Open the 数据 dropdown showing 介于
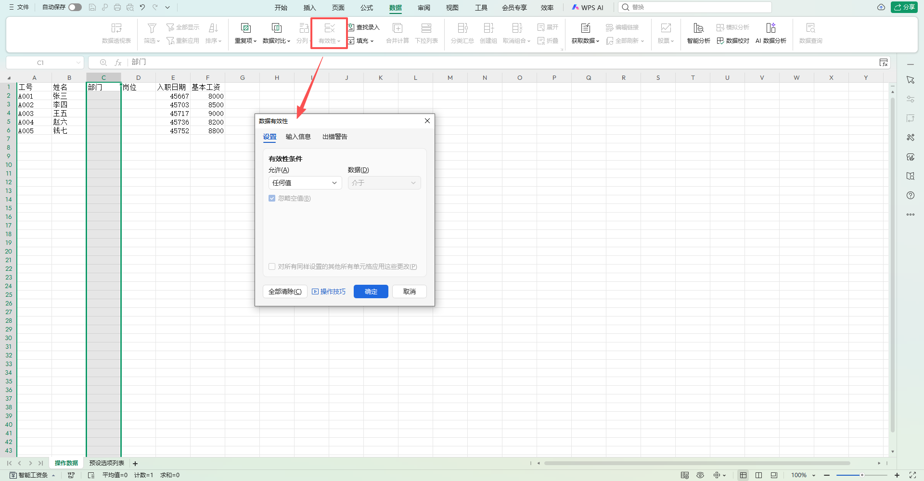This screenshot has height=481, width=924. click(x=384, y=183)
